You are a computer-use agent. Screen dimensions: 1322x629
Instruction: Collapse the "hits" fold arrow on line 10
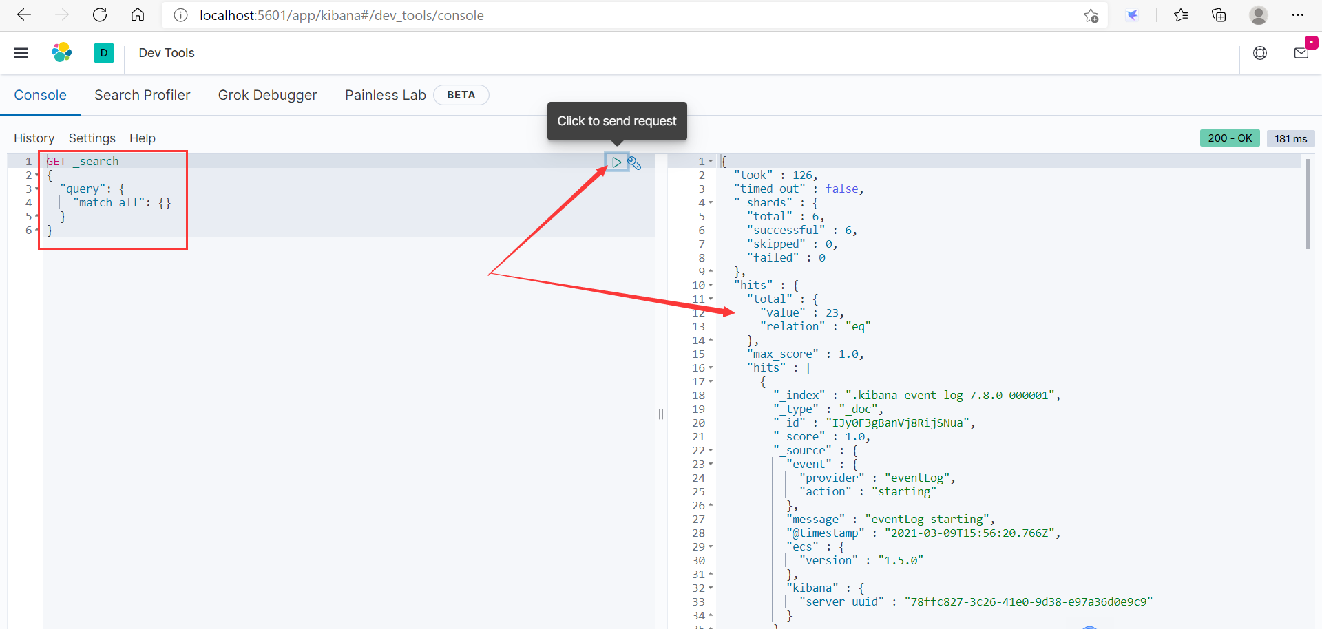pyautogui.click(x=711, y=286)
